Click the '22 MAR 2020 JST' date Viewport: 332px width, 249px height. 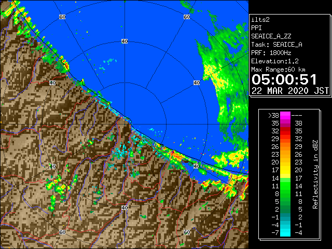(290, 91)
